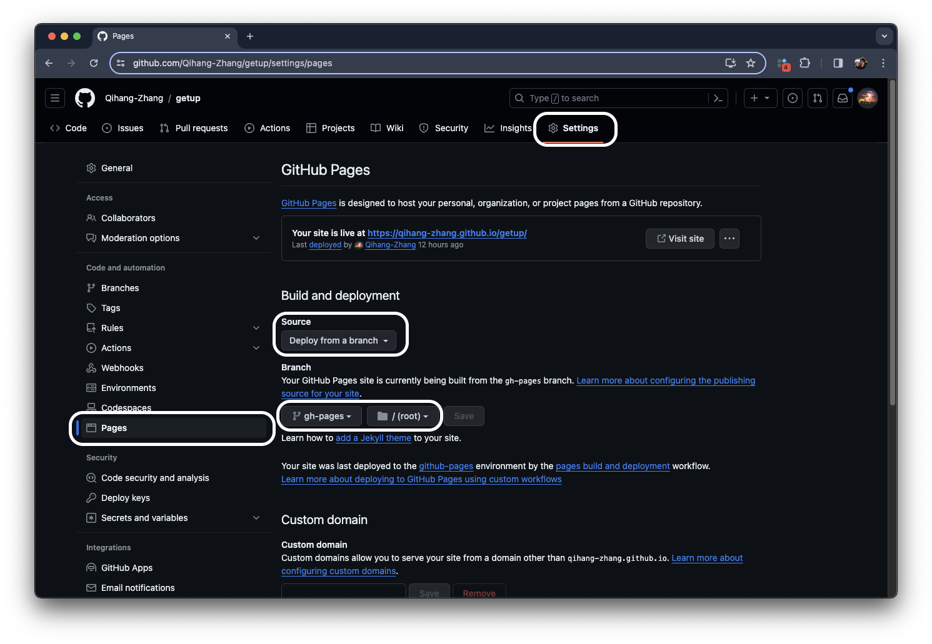Open the command palette icon in search bar
Screen dimensions: 932x644
click(718, 98)
